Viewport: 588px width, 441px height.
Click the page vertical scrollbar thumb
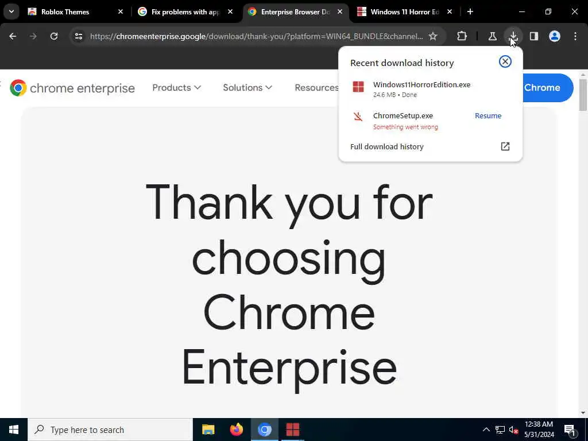click(583, 95)
